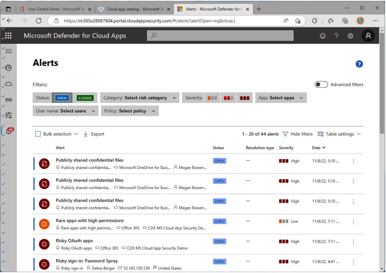Enable the Advanced filters switch
Screen dimensions: 386x273
(321, 85)
